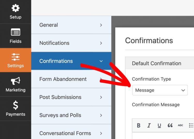Toggle italic formatting in editor
The image size is (194, 139).
click(x=149, y=126)
